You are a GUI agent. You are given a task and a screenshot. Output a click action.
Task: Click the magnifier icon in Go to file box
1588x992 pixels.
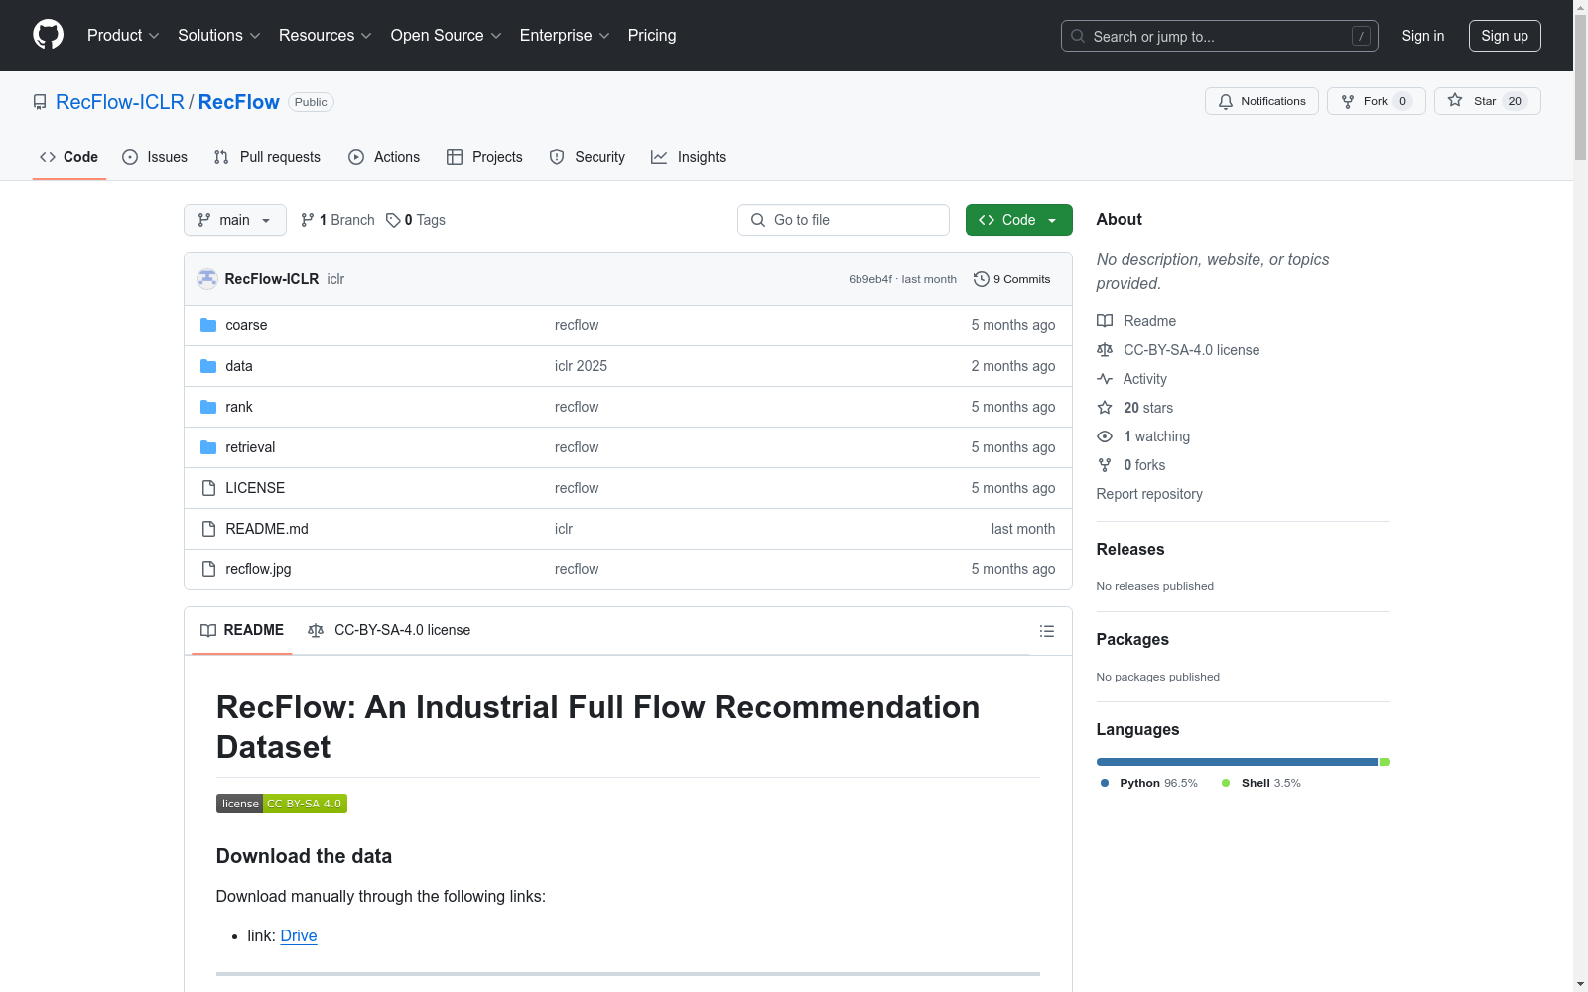(x=758, y=220)
